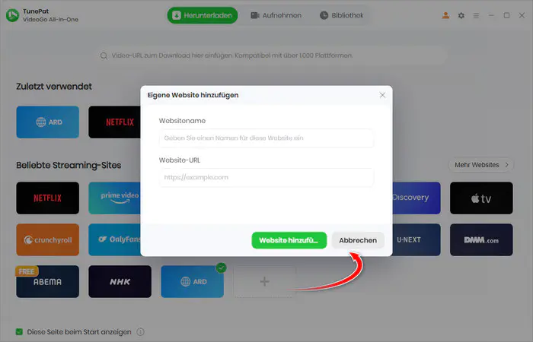
Task: Select the Herunterladen tab
Action: click(x=203, y=16)
